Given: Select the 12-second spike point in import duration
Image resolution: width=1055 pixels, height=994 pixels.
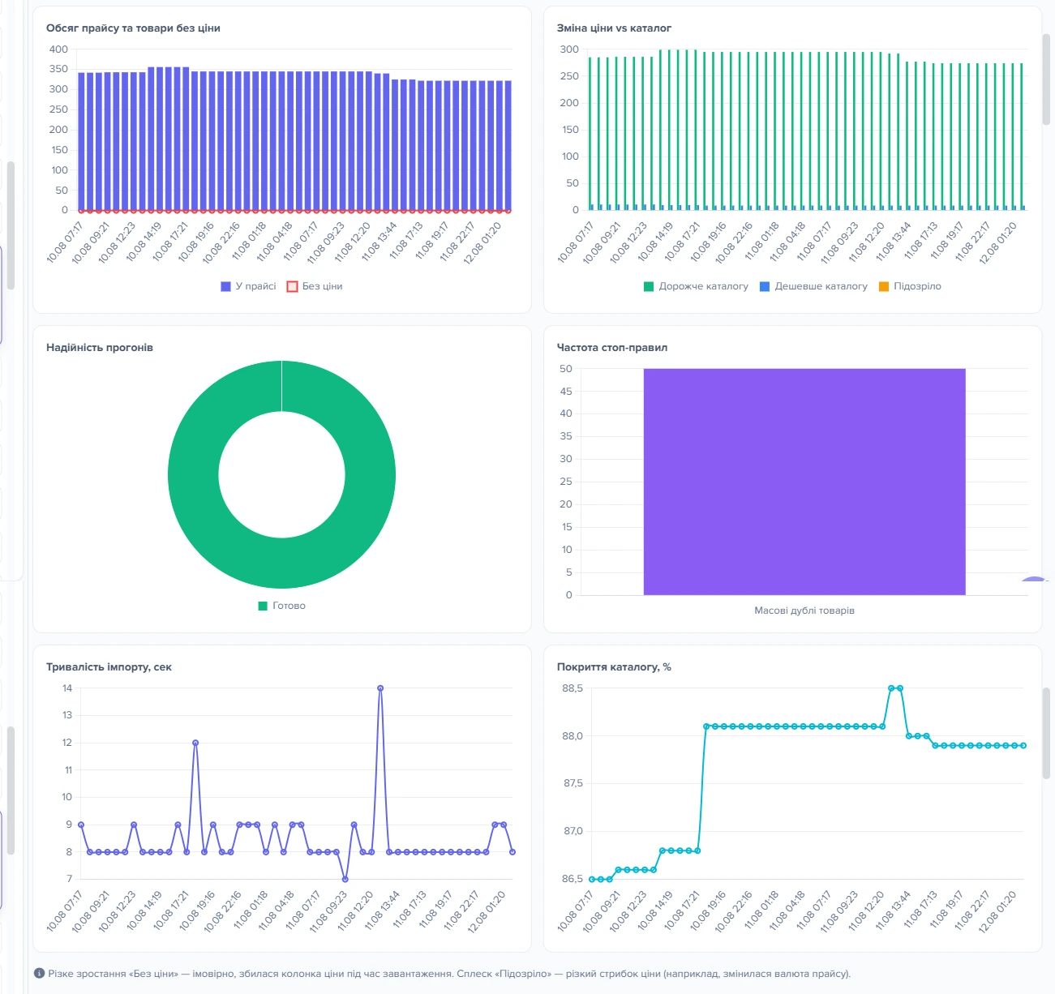Looking at the screenshot, I should pos(195,743).
